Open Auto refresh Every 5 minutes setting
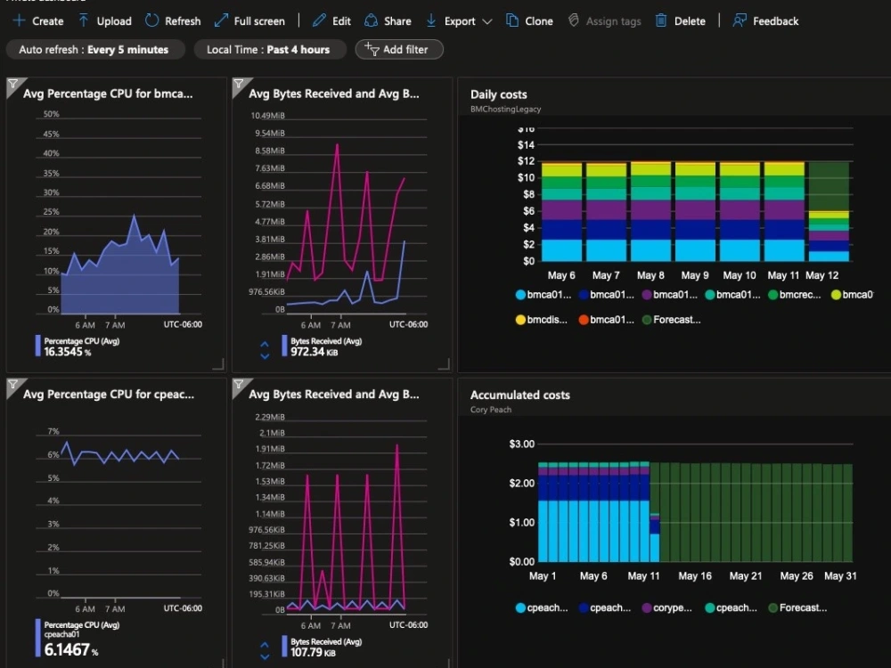 point(95,49)
